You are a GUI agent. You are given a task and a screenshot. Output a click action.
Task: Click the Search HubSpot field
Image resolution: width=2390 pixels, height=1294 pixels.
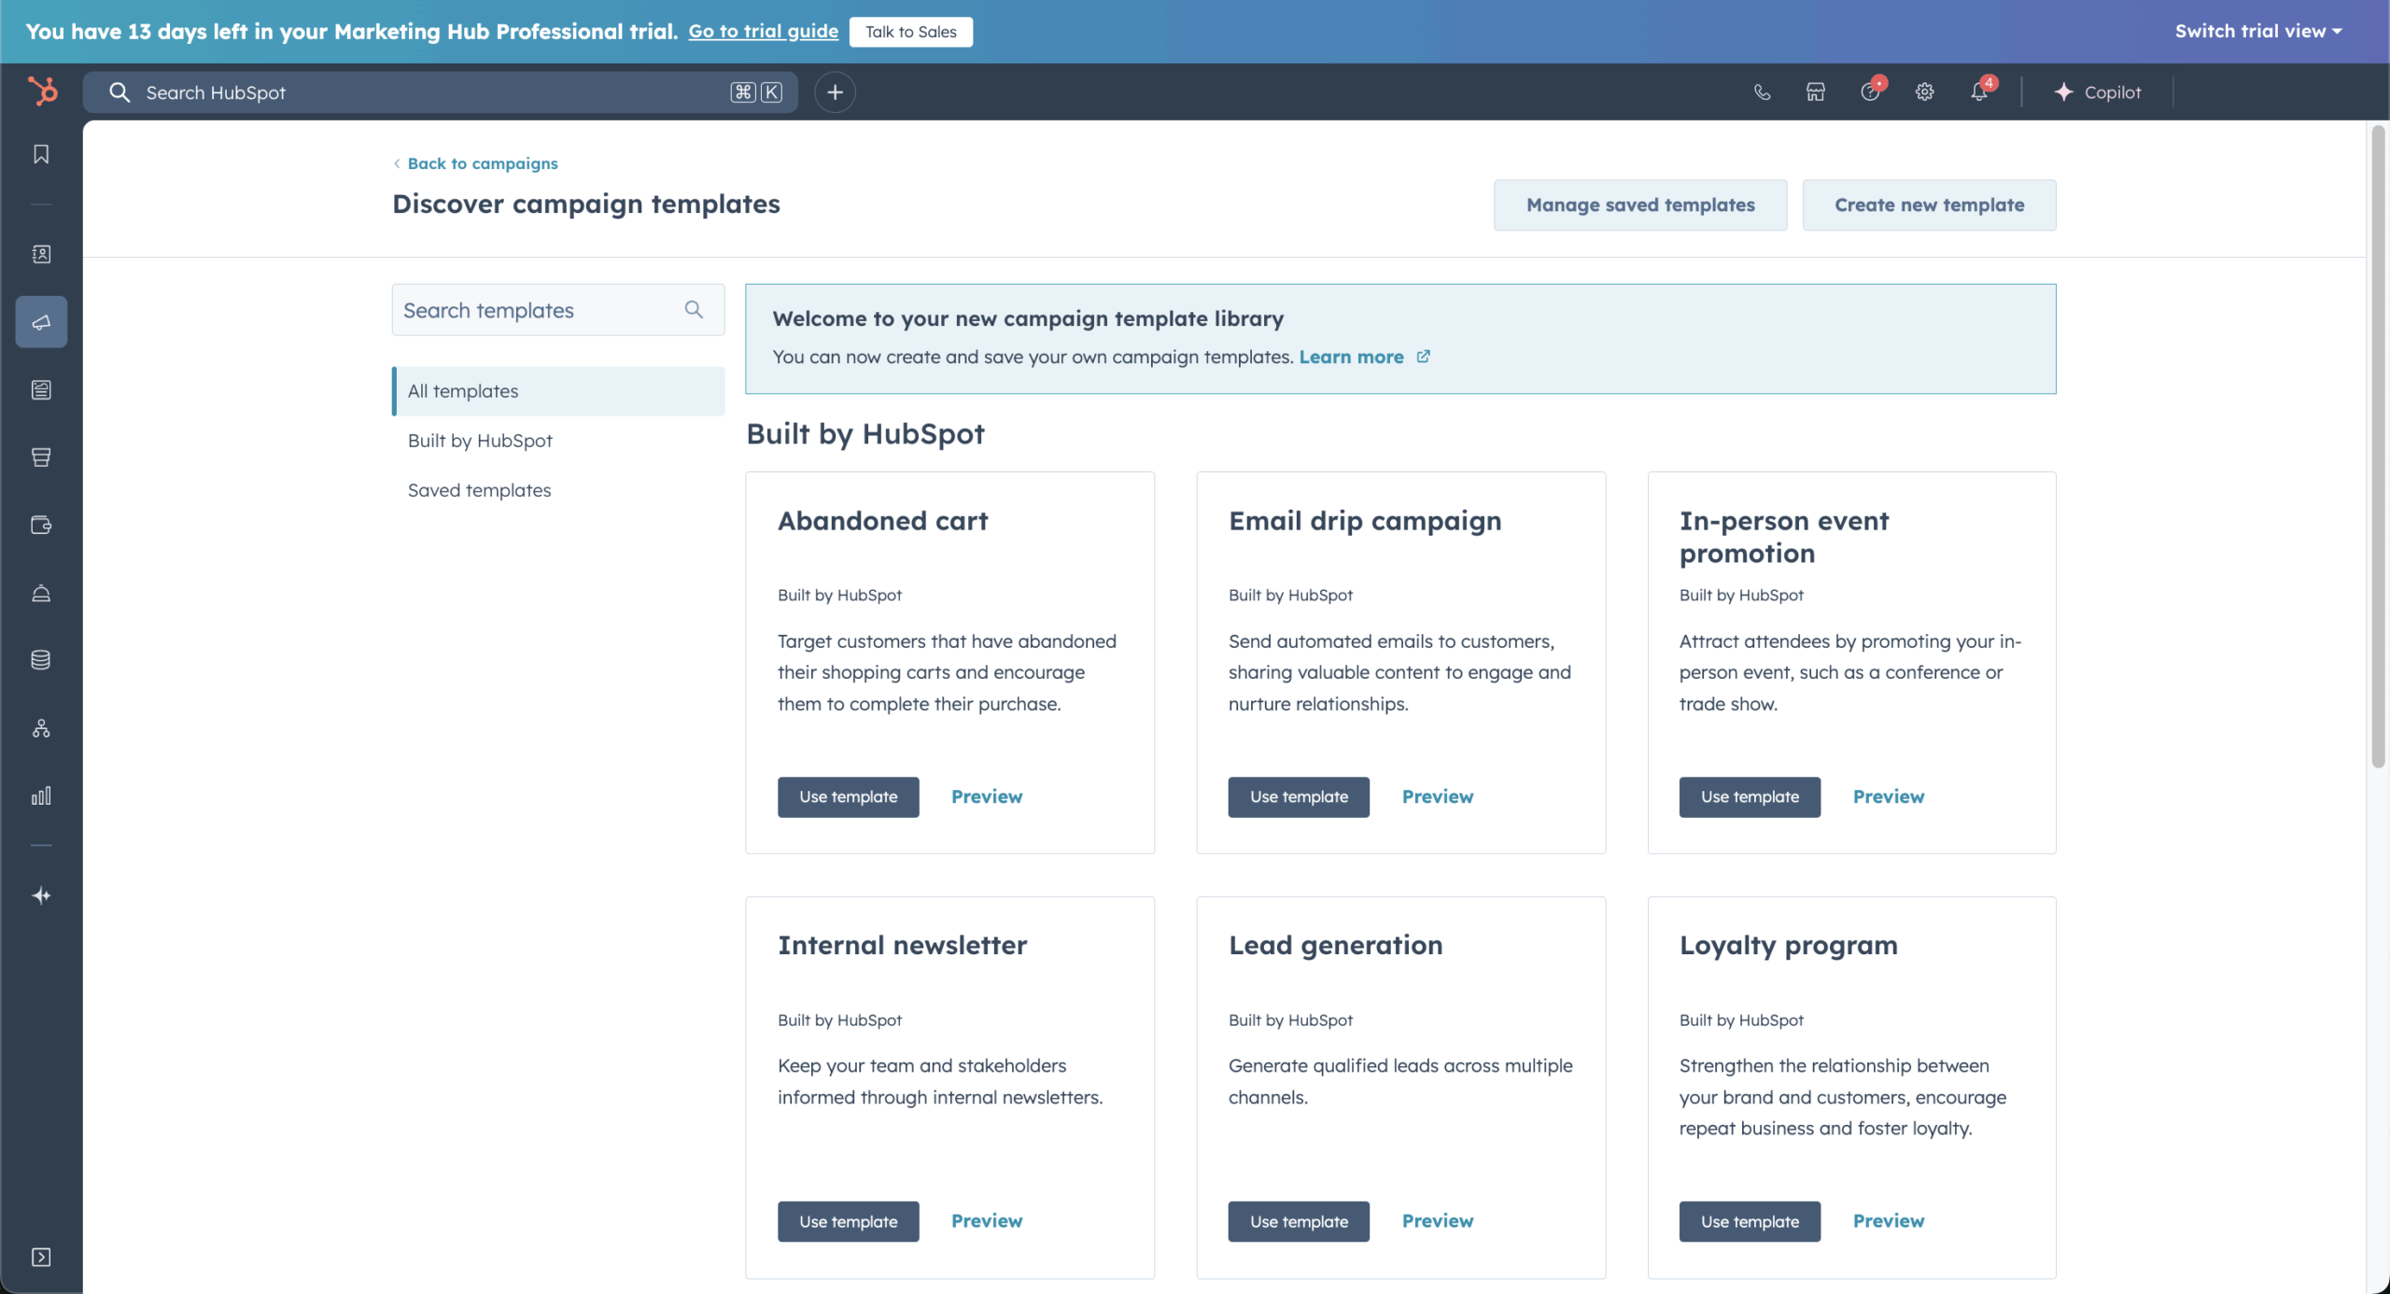pos(441,91)
